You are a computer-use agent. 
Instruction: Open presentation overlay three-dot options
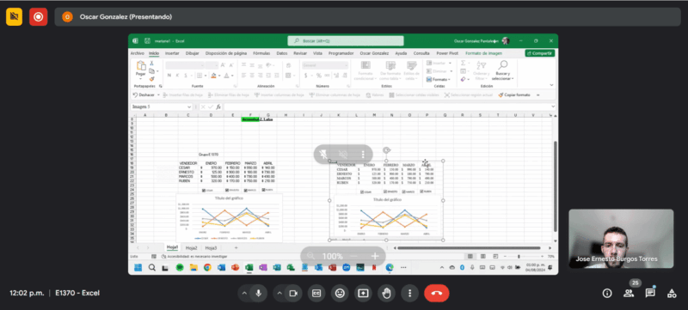tap(363, 154)
